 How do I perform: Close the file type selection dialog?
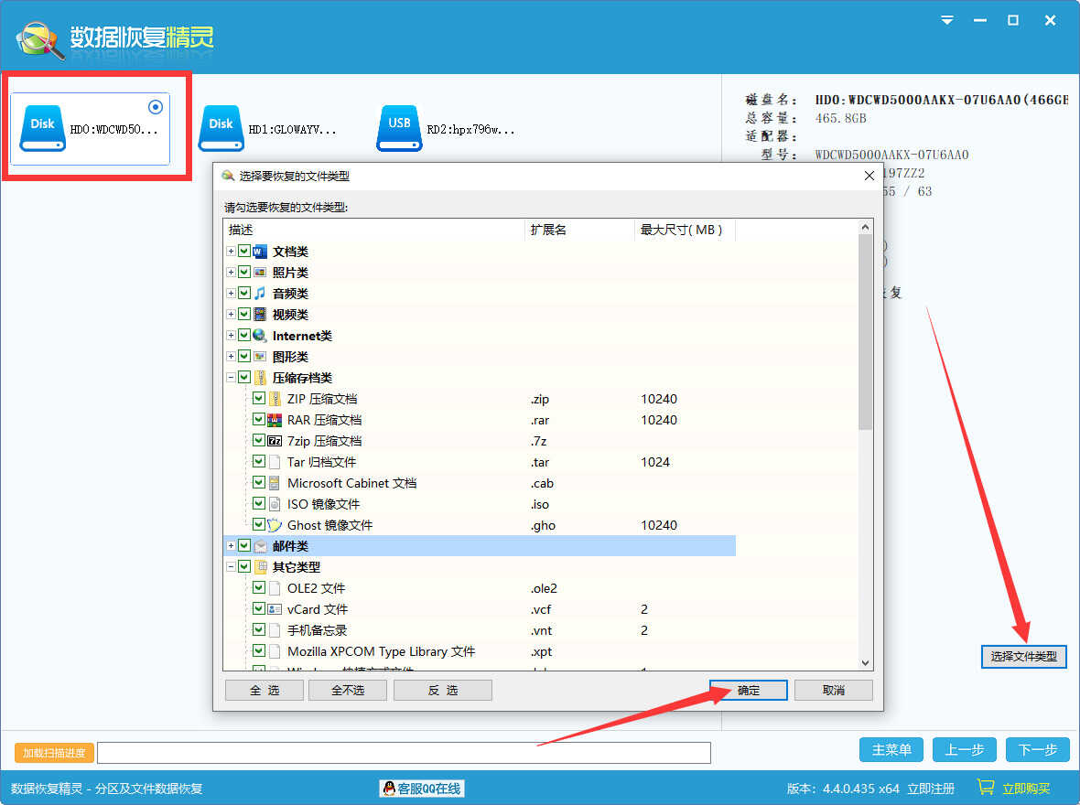pos(869,177)
